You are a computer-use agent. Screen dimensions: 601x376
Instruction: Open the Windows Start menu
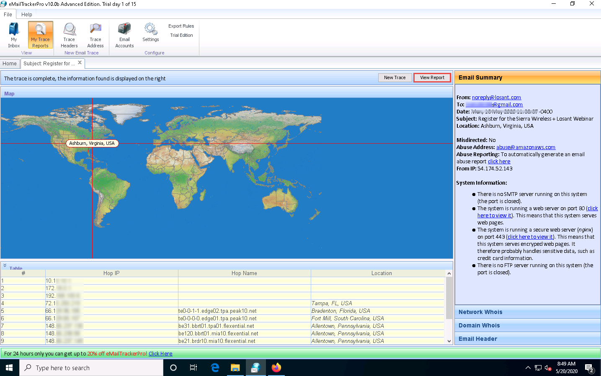coord(9,368)
